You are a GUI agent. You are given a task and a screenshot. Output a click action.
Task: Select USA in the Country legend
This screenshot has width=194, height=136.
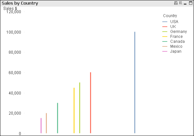(x=174, y=22)
